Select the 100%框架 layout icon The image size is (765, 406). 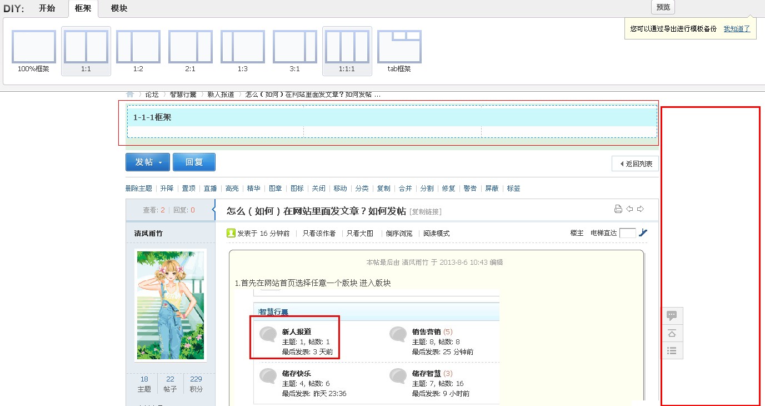coord(33,47)
